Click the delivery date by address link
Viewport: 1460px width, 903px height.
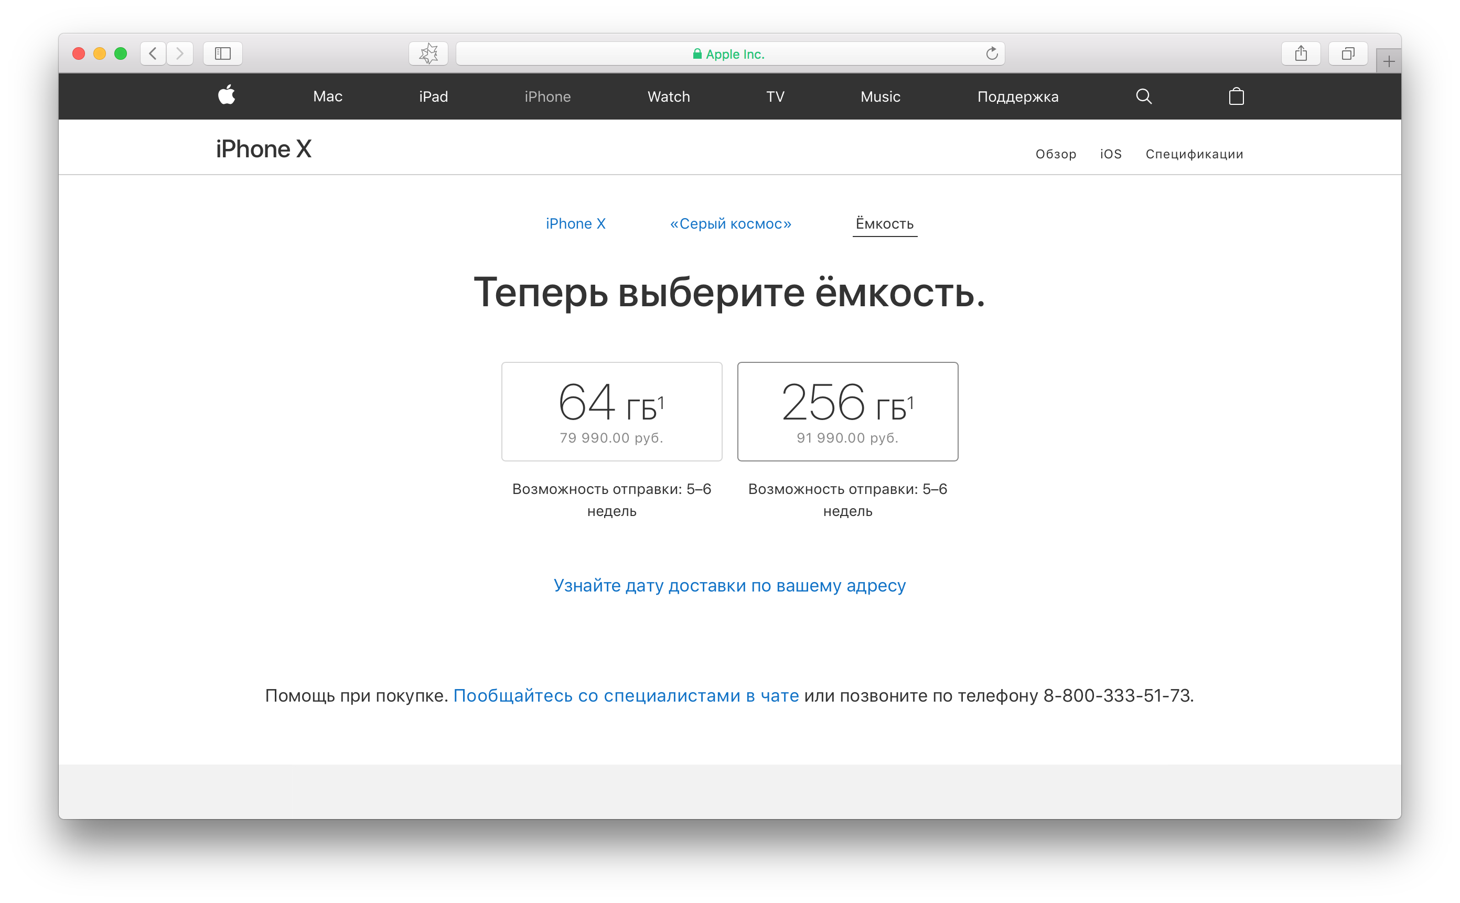coord(729,585)
